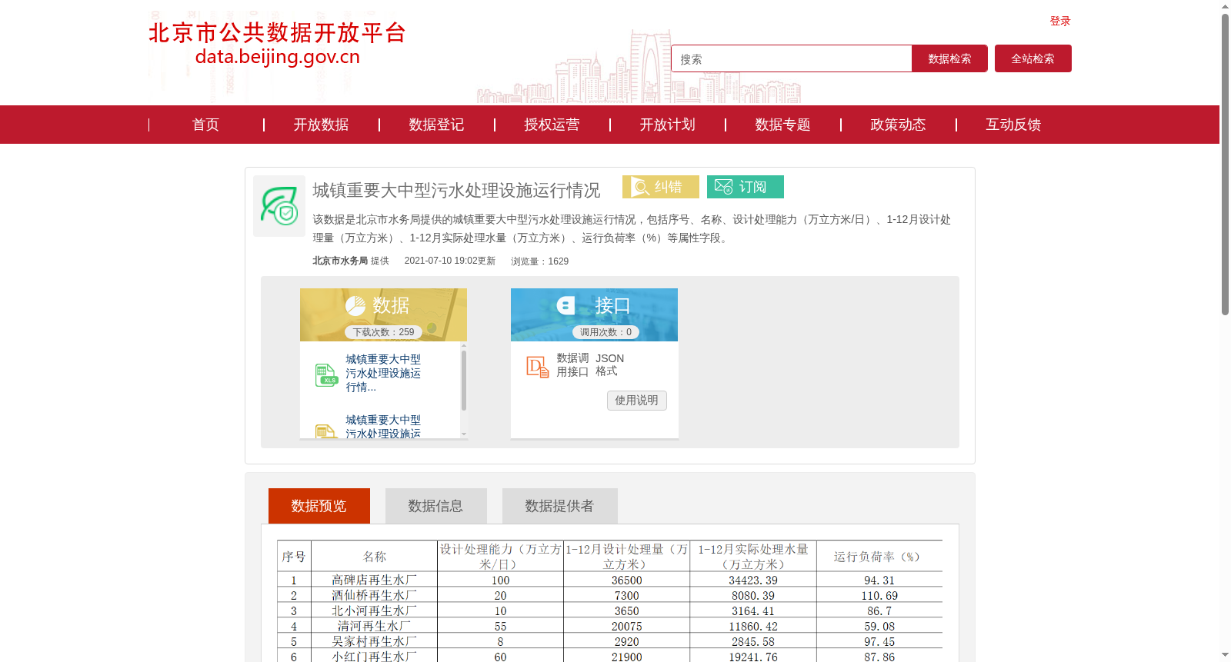The image size is (1231, 662).
Task: Download first 城镇重要大中型污水处理设施运行情 file link
Action: click(x=383, y=373)
